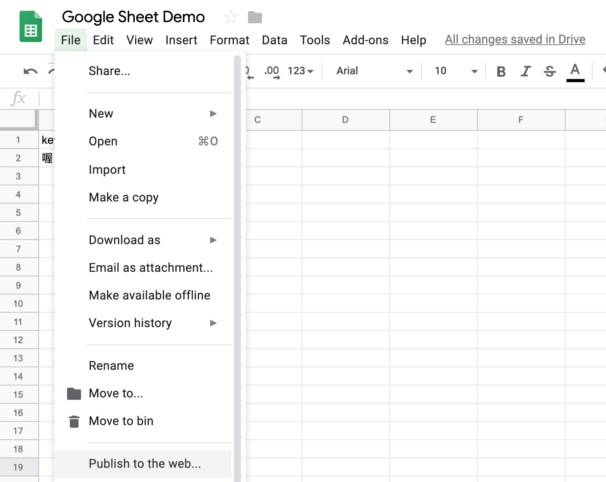Image resolution: width=606 pixels, height=482 pixels.
Task: Toggle italic formatting
Action: pos(525,72)
